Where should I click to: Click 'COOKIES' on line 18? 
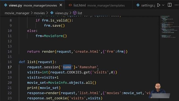coord(74,72)
